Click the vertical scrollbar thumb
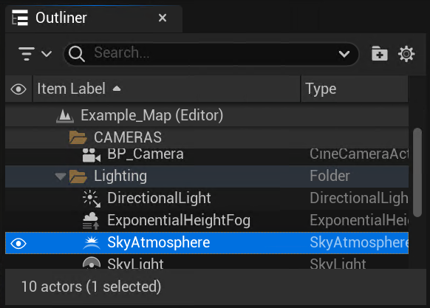This screenshot has height=308, width=430. (417, 172)
